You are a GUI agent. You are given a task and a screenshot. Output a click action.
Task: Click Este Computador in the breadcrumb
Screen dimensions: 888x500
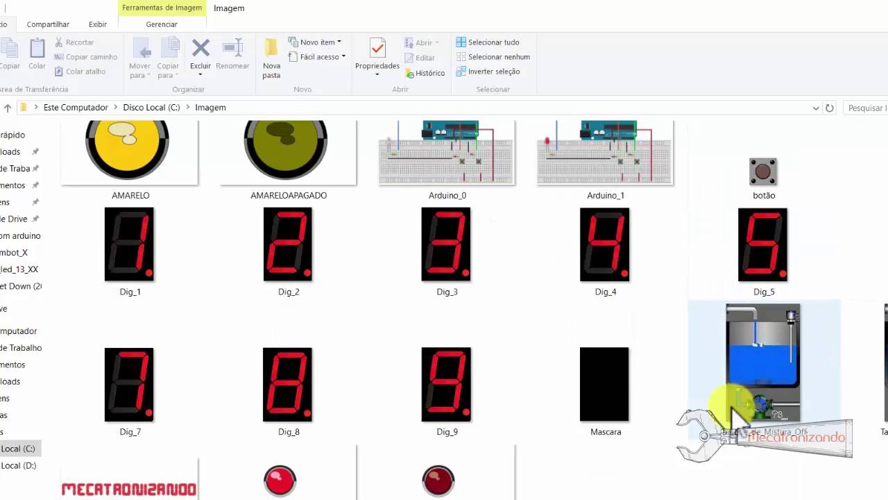pos(76,108)
